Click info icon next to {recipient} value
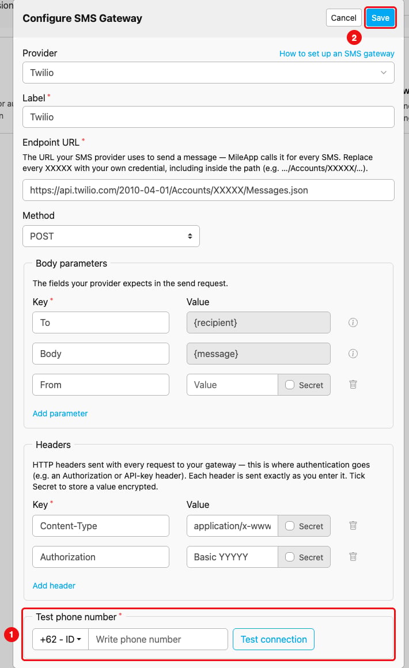The image size is (409, 668). click(353, 322)
